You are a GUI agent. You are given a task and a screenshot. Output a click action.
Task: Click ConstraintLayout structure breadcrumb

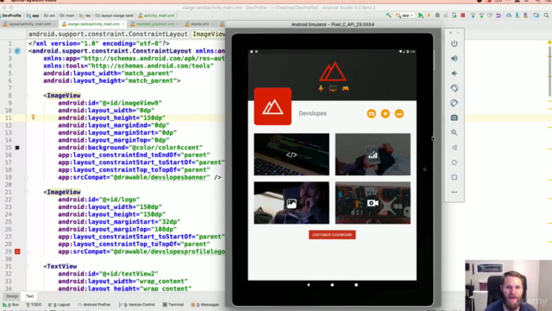tap(108, 35)
